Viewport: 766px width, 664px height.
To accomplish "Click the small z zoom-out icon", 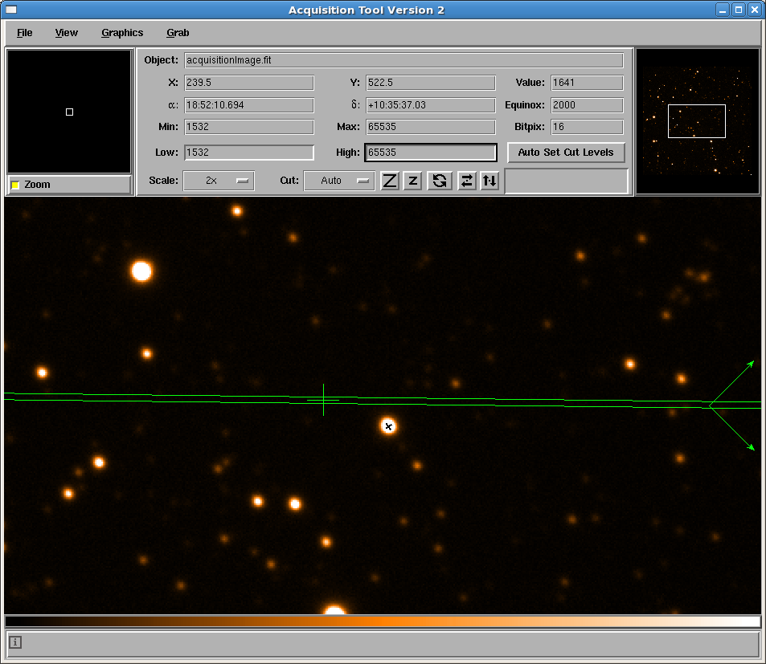I will [x=412, y=181].
